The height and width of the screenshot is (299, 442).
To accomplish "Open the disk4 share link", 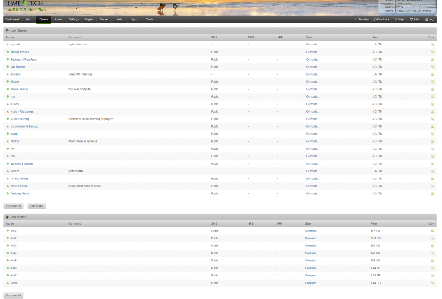I will [x=14, y=253].
